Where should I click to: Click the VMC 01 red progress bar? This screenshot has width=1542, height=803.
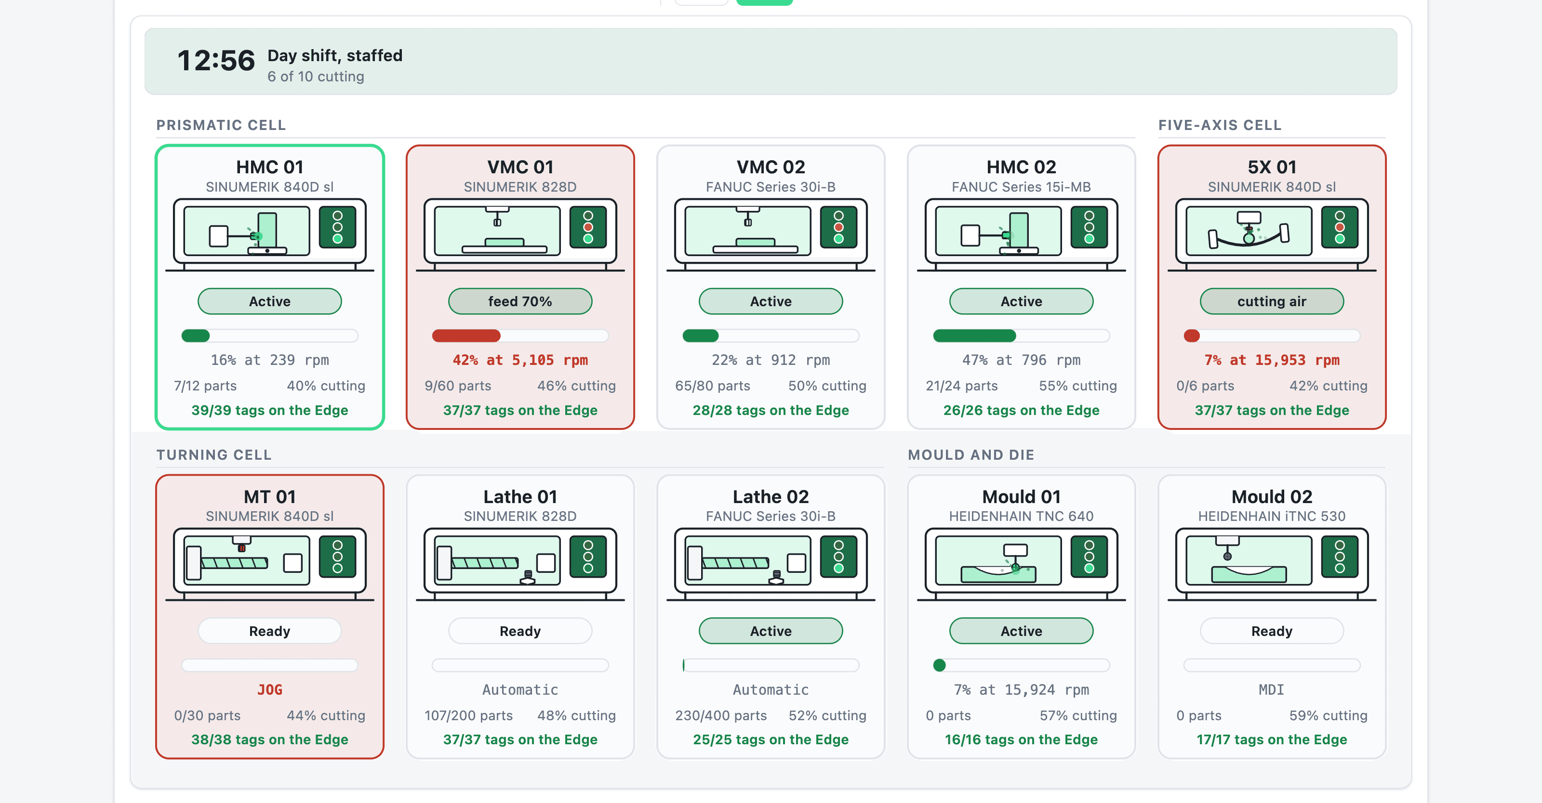tap(520, 336)
